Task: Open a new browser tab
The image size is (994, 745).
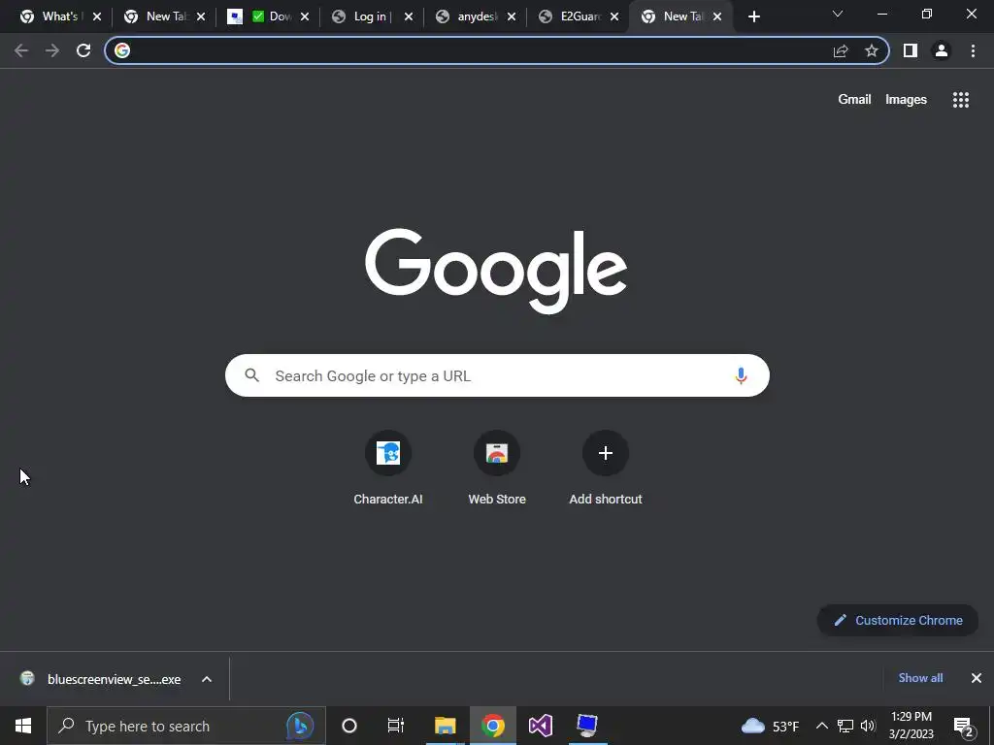Action: [x=753, y=16]
